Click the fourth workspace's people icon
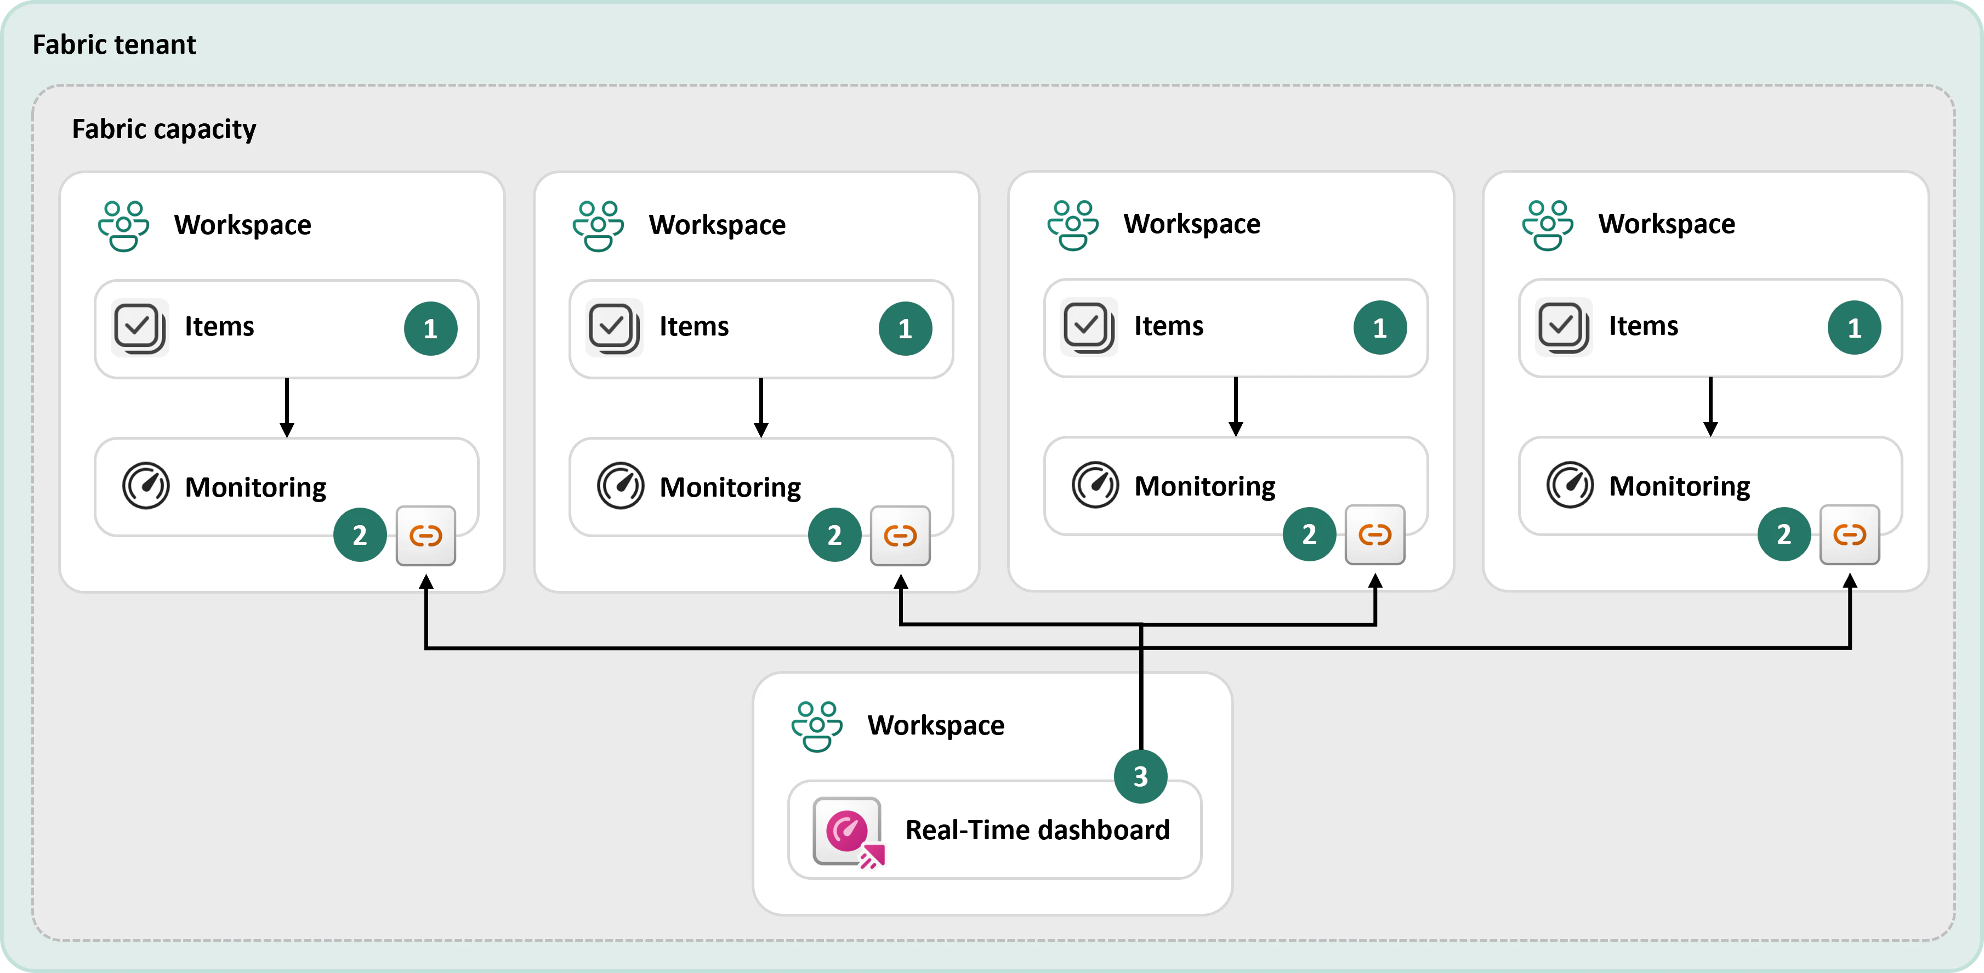Viewport: 1984px width, 973px height. point(1547,226)
